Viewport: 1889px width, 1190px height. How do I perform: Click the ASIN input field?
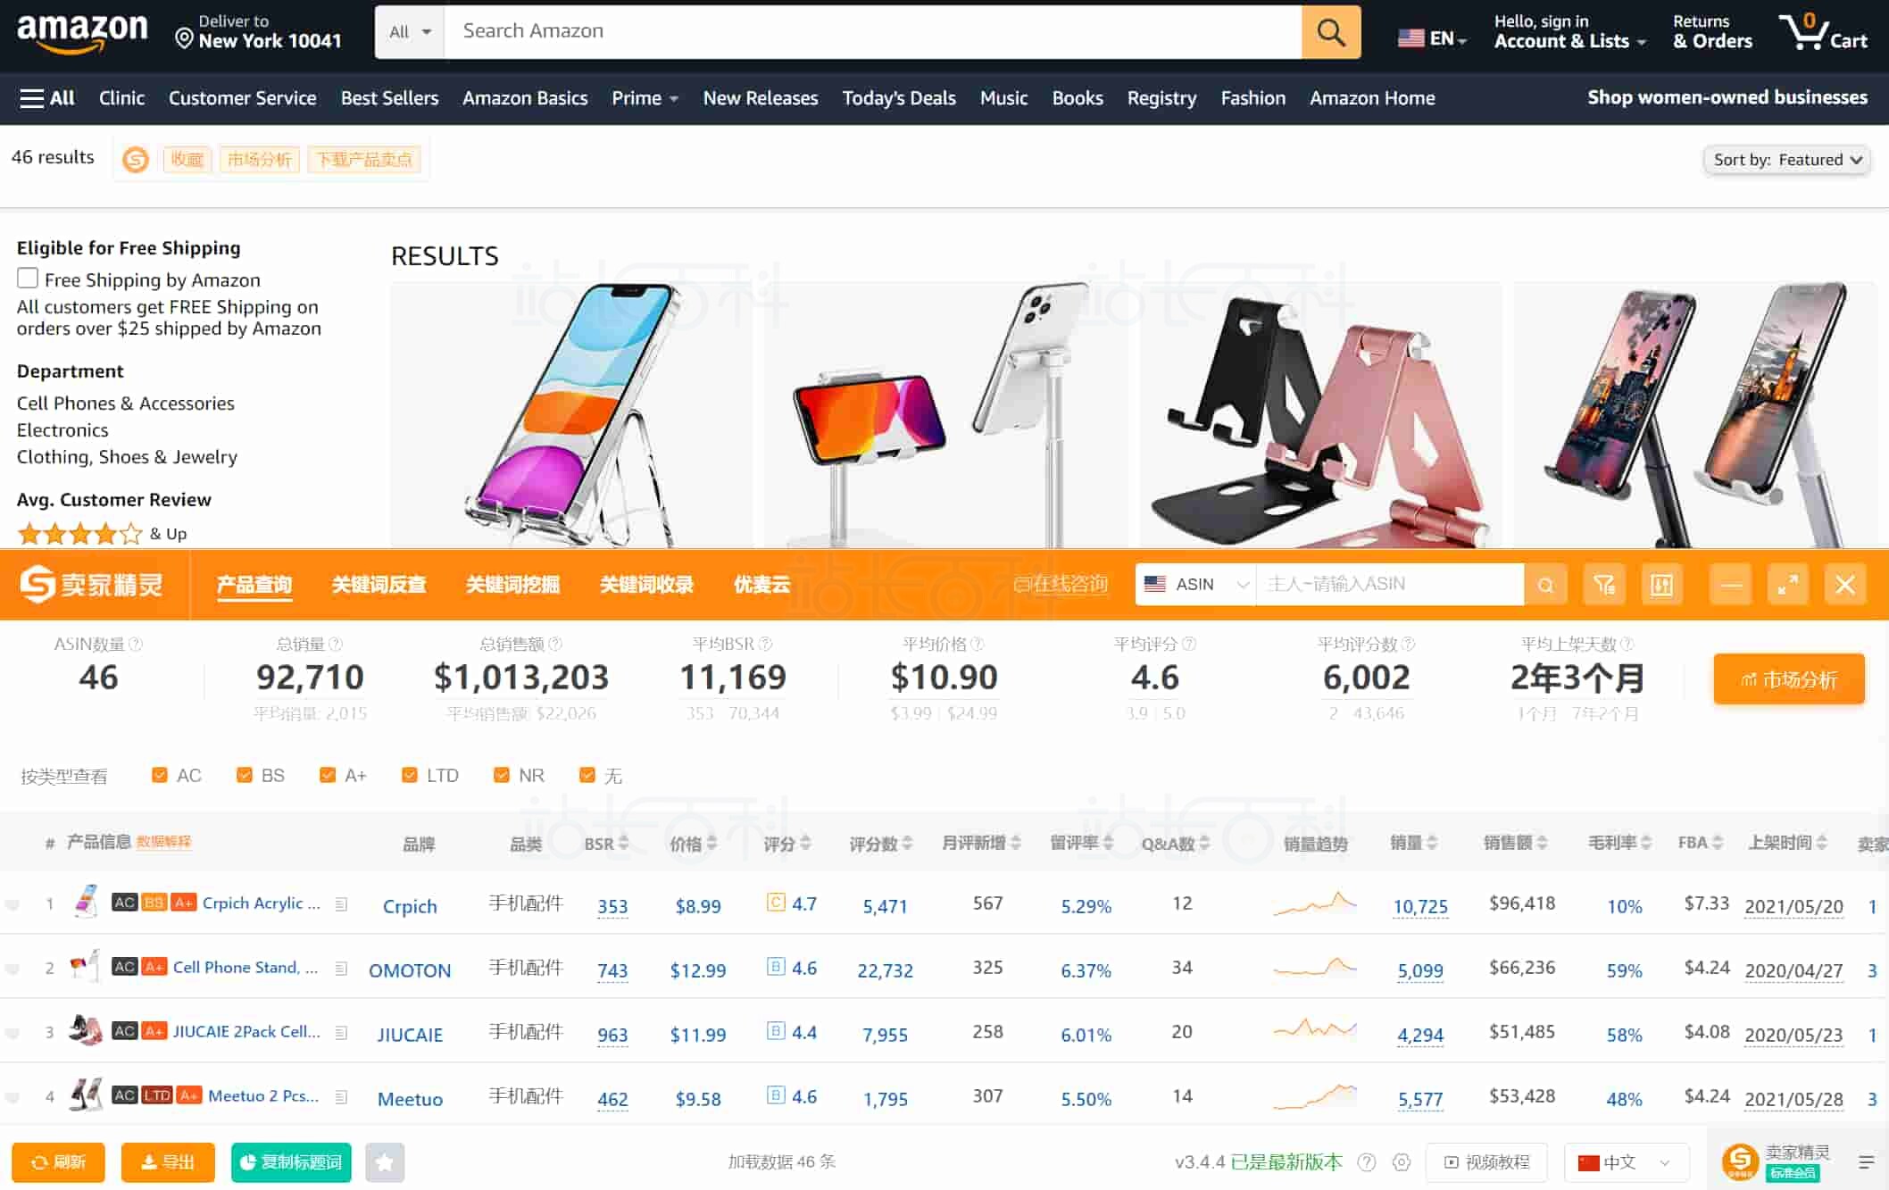pos(1388,584)
